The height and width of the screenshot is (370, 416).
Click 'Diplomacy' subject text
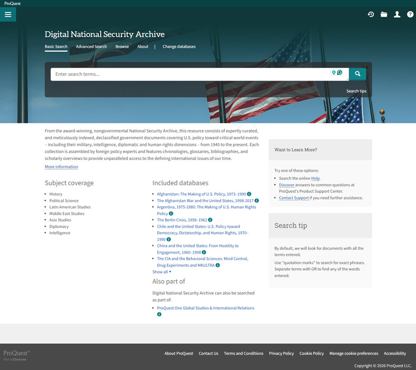point(59,227)
